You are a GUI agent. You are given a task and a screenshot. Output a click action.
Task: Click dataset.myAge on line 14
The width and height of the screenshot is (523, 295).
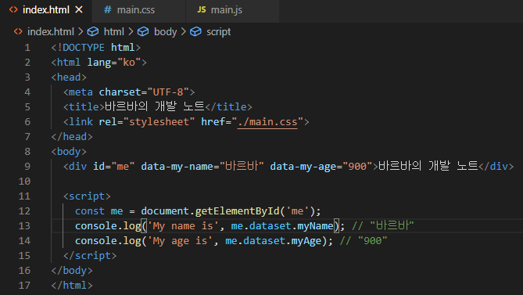click(x=282, y=241)
